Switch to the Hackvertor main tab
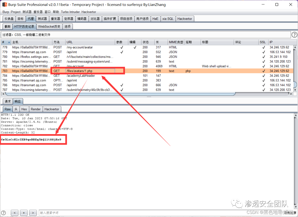298x217 pixels. click(x=185, y=19)
